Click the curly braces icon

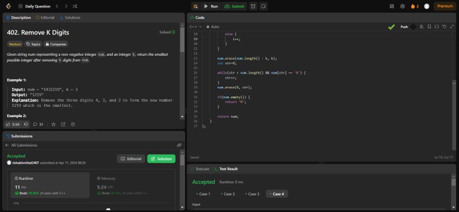437,26
